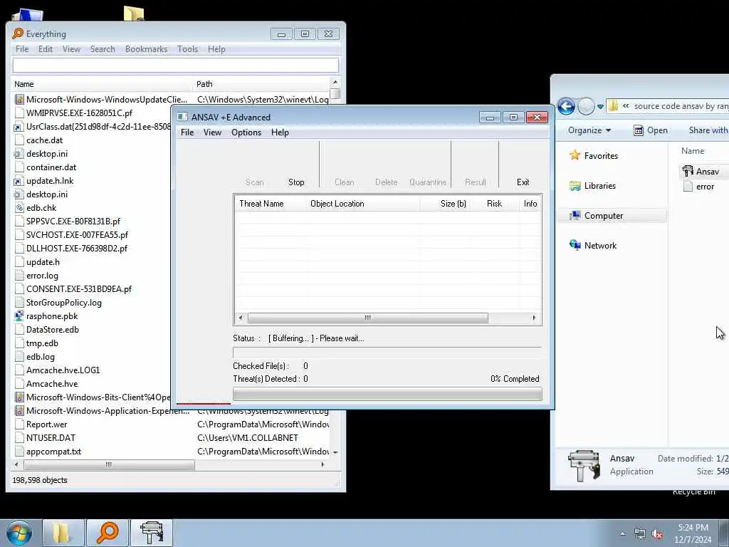Click the Explorer Back navigation arrow
This screenshot has height=547, width=729.
coord(566,107)
